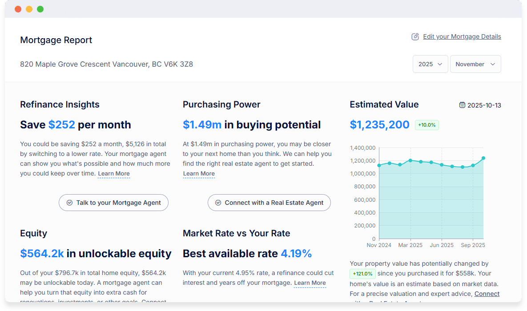Viewport: 527px width, 311px height.
Task: Click the calendar icon next to 2025-10-13
Action: 462,105
